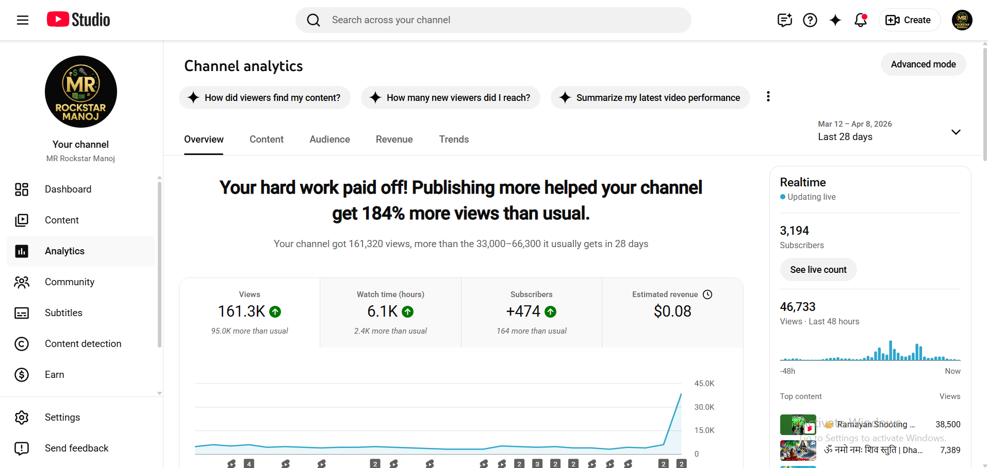Switch to the Audience tab
This screenshot has width=988, height=468.
point(330,140)
